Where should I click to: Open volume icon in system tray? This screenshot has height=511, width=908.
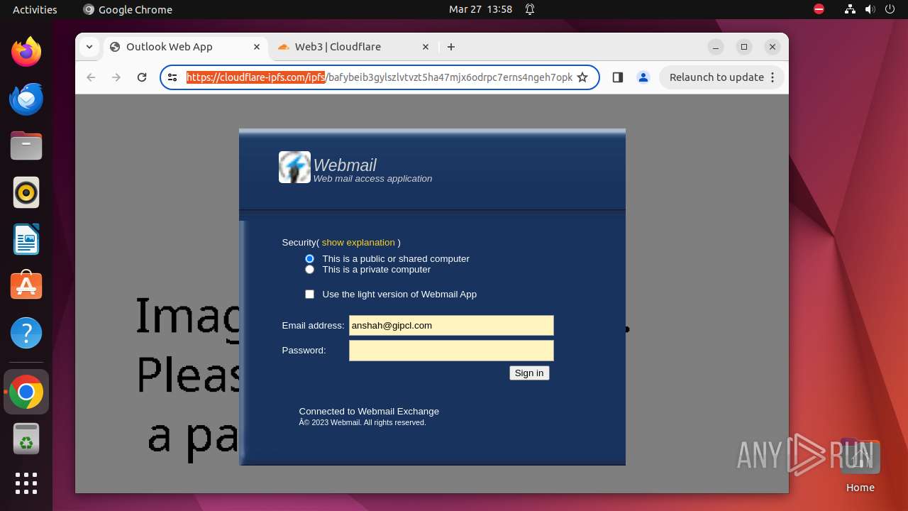pos(870,9)
